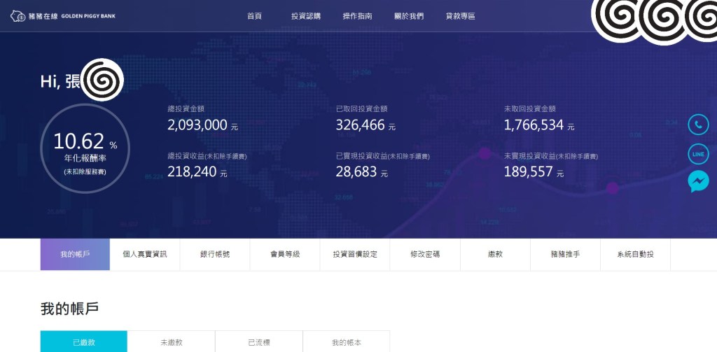Switch to the 投資習慣設定 tab

tap(355, 254)
